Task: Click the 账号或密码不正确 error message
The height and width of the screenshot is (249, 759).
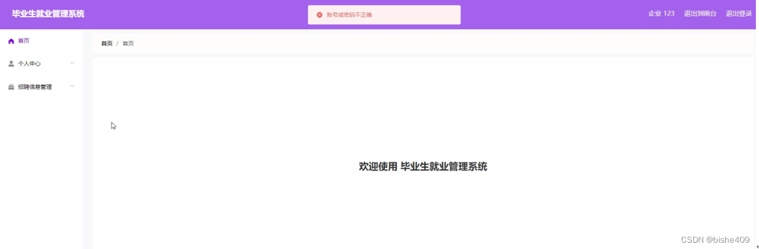Action: (349, 14)
